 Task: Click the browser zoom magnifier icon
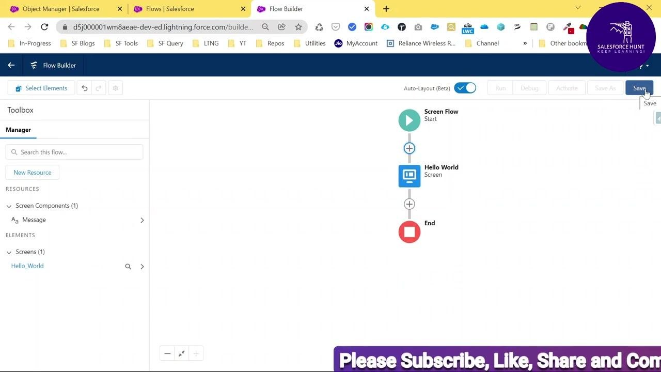tap(265, 27)
